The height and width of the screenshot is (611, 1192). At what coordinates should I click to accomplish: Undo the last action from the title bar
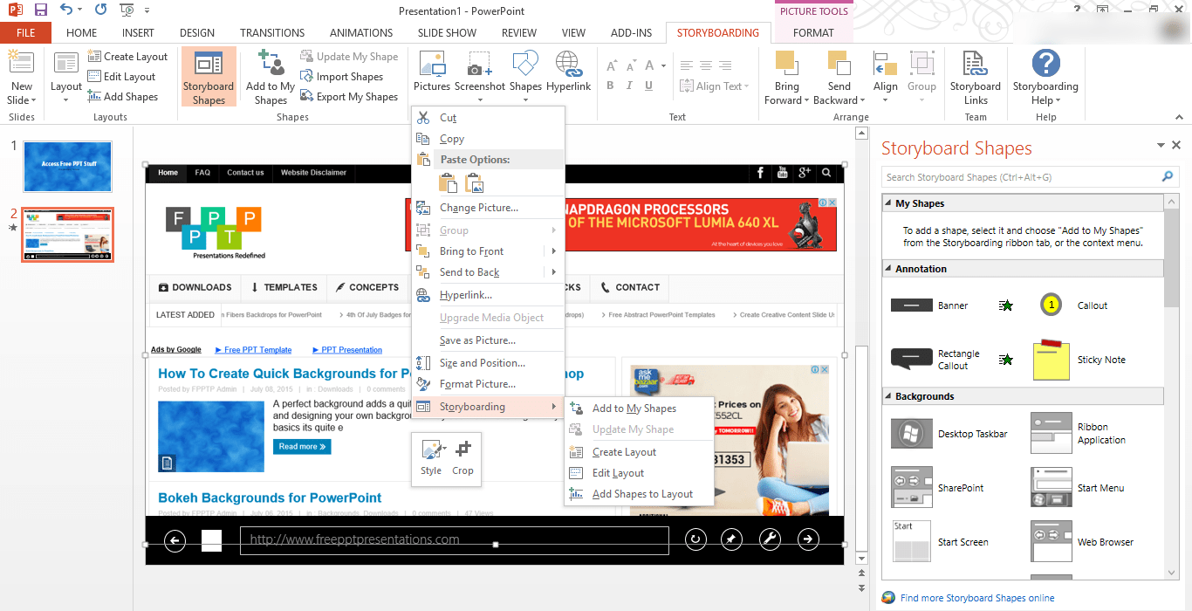(x=67, y=10)
